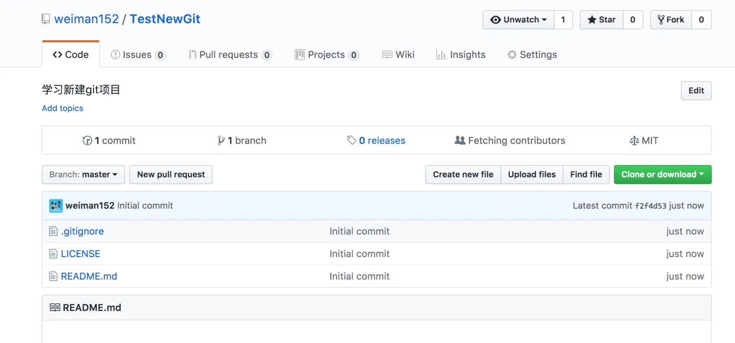
Task: Open the TestNewGit repository link
Action: (165, 19)
